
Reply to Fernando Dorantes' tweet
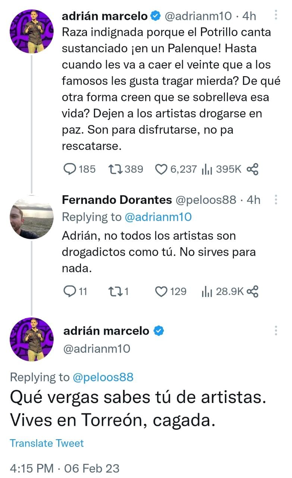70,291
